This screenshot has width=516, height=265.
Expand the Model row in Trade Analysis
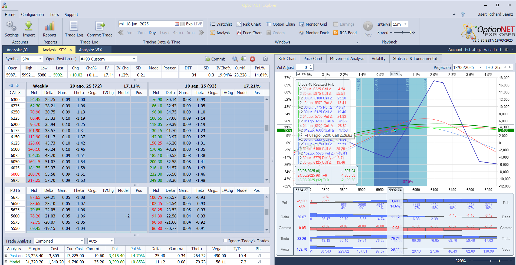6,262
